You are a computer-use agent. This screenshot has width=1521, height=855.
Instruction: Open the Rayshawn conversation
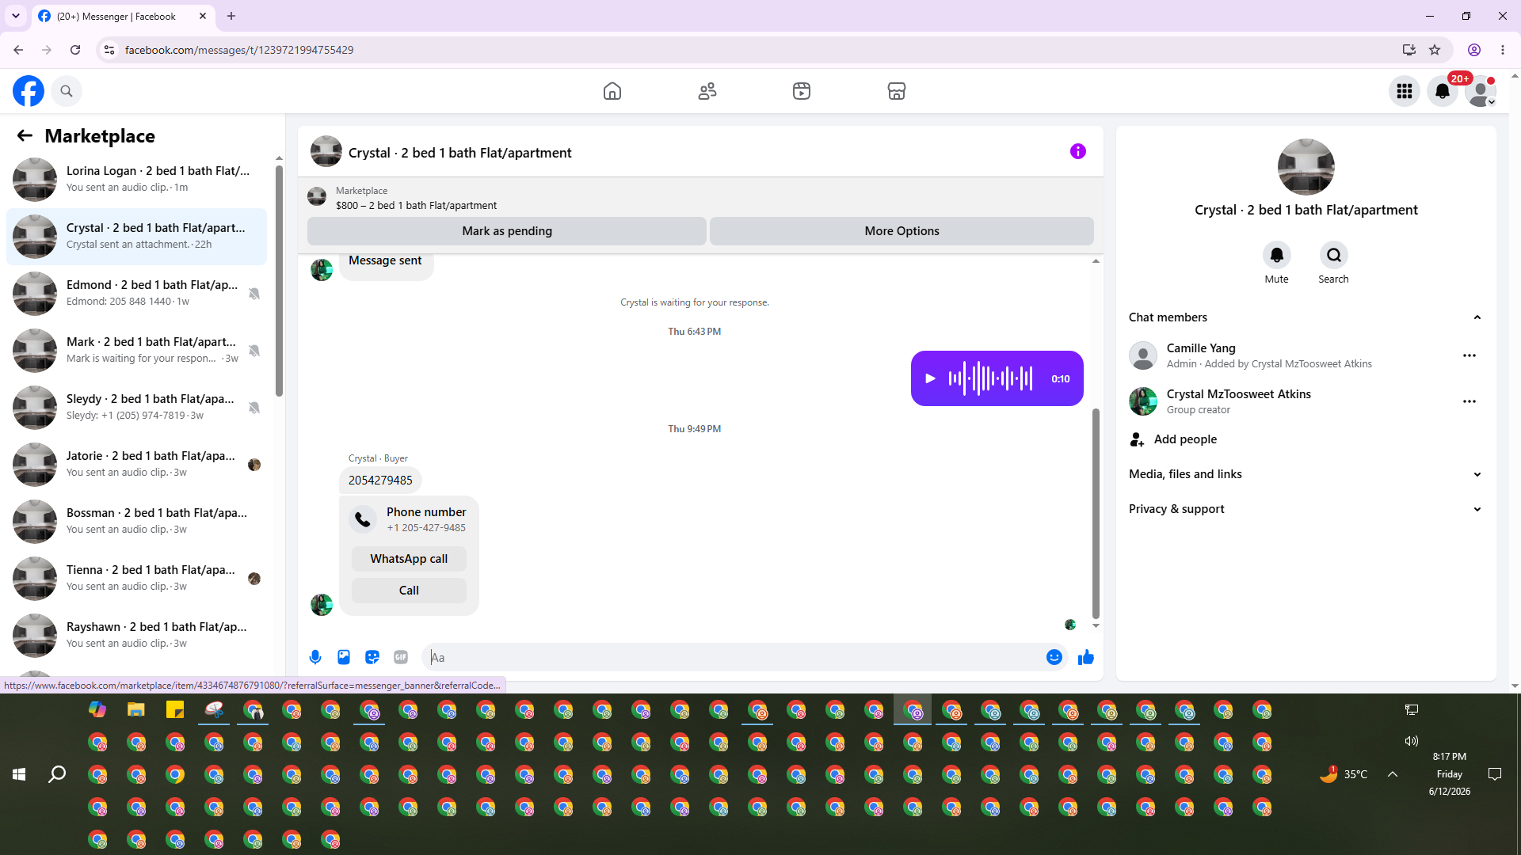click(x=136, y=635)
